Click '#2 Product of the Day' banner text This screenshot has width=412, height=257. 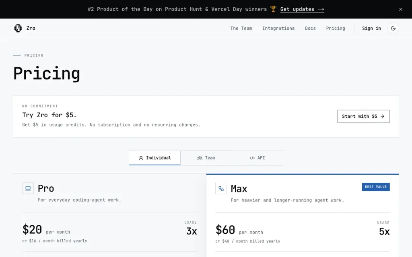click(x=177, y=9)
